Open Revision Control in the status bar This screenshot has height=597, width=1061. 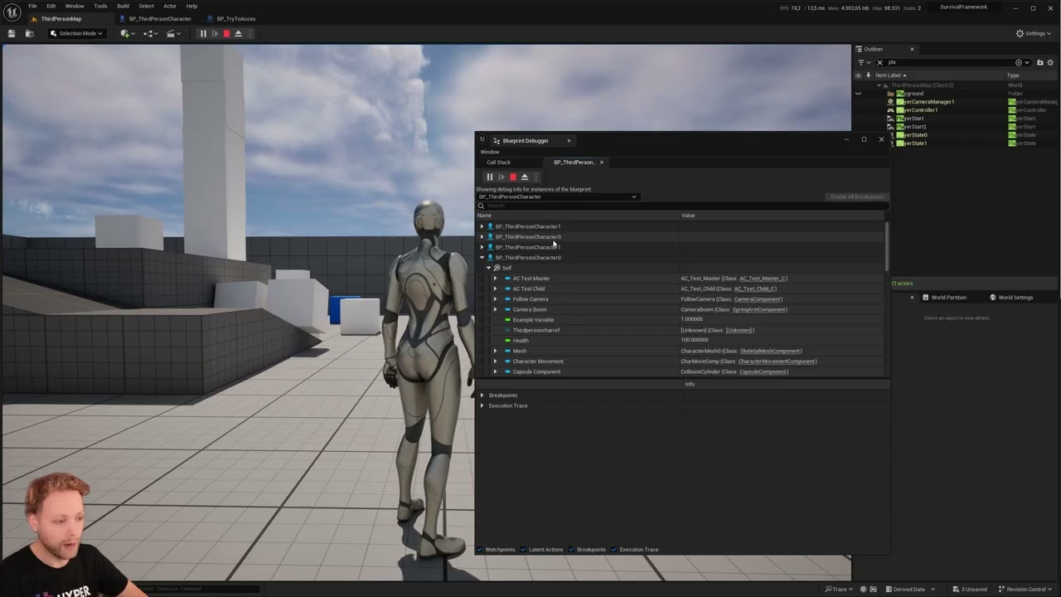1028,590
